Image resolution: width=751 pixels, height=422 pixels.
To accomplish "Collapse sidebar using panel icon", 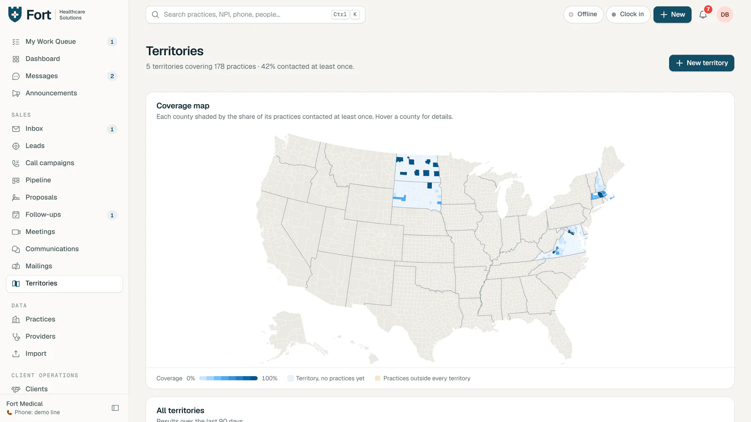I will [115, 408].
